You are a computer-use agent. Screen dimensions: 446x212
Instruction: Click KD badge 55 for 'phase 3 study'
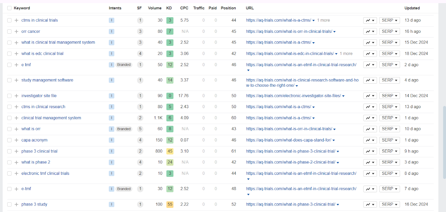(170, 204)
